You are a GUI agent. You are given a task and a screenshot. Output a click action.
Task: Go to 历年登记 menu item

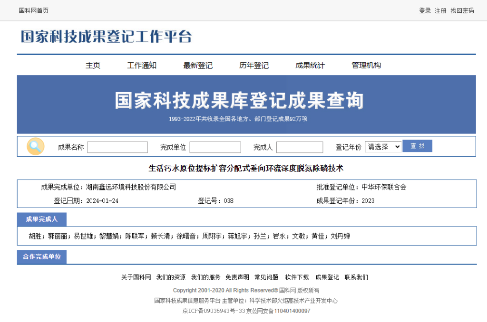tap(254, 66)
